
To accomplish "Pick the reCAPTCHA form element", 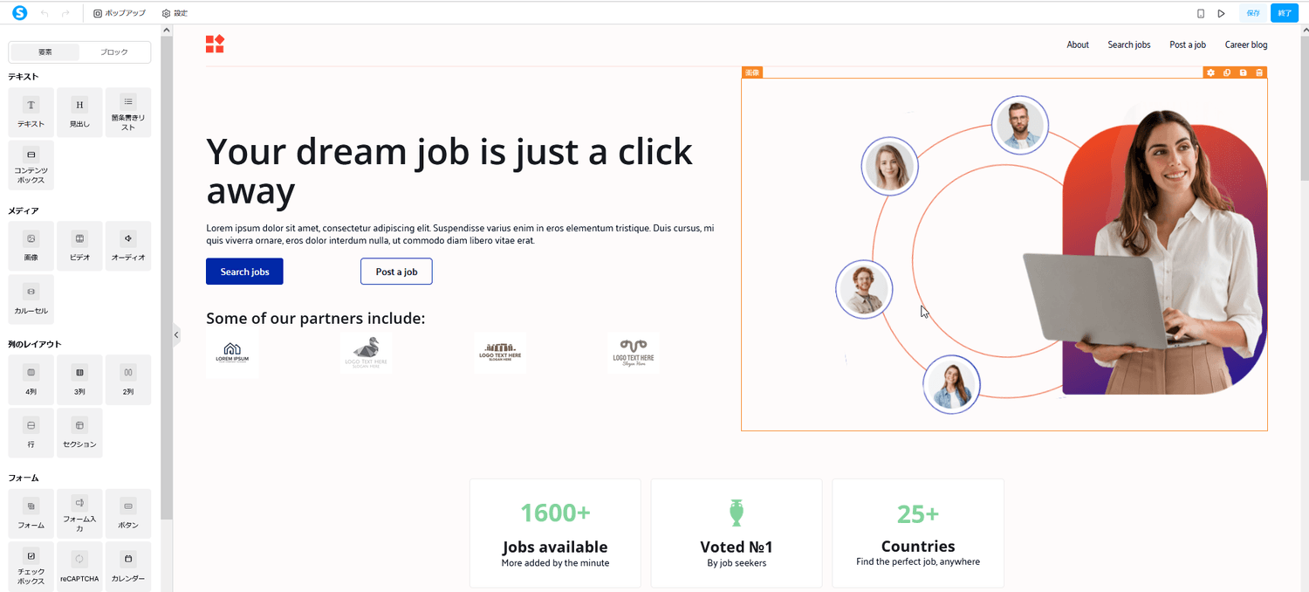I will 80,567.
